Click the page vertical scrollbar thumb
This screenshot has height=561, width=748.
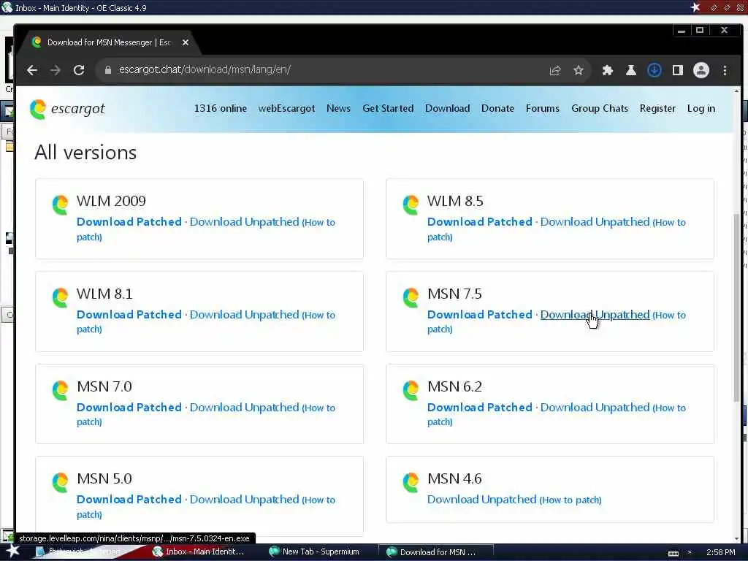point(736,308)
